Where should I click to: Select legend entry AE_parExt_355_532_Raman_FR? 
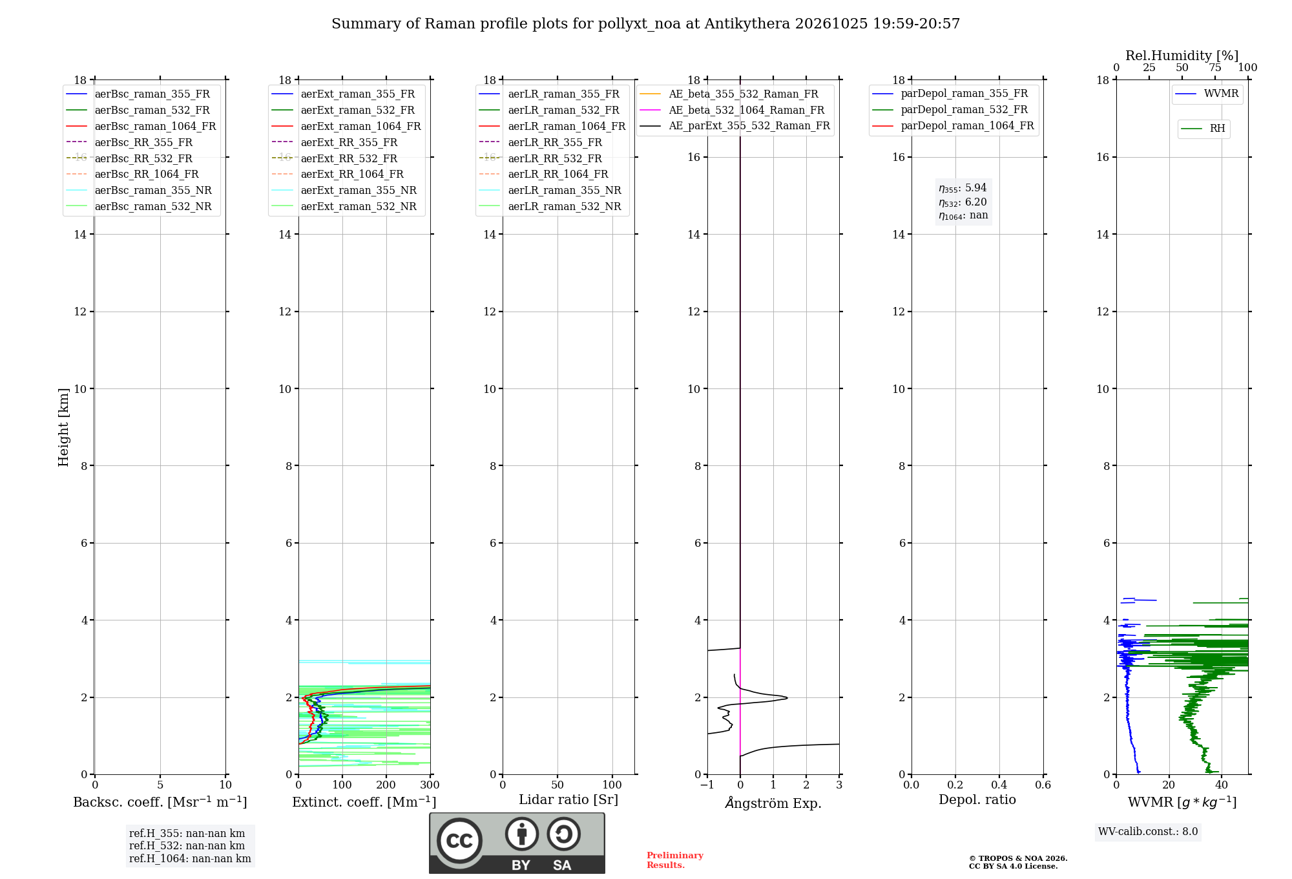pos(735,125)
